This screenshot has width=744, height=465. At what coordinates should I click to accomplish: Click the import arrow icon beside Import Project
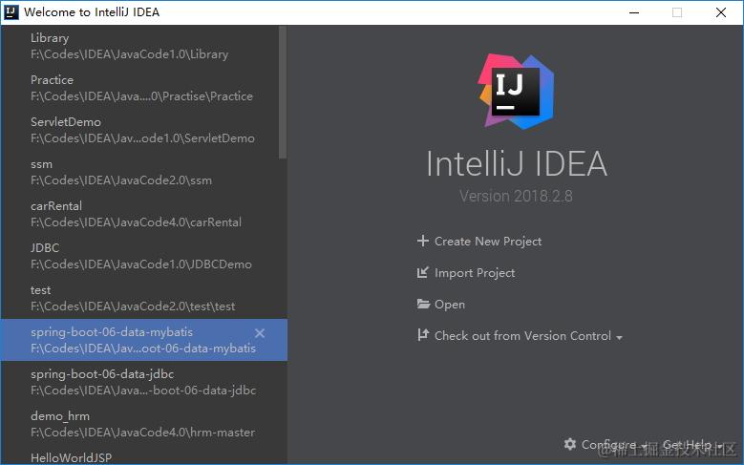(x=422, y=272)
